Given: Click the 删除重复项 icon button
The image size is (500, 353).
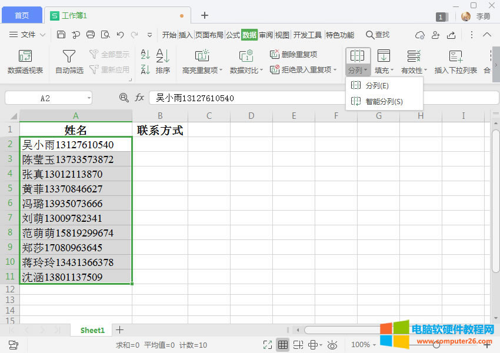Looking at the screenshot, I should click(x=275, y=55).
